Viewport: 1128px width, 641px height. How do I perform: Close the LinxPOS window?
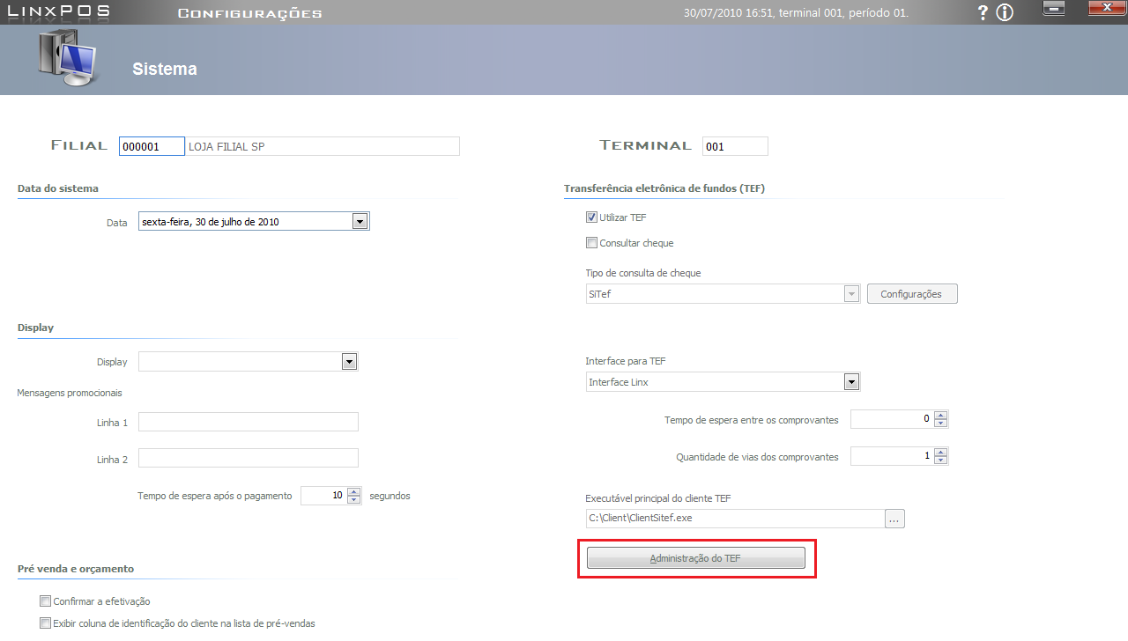tap(1105, 8)
